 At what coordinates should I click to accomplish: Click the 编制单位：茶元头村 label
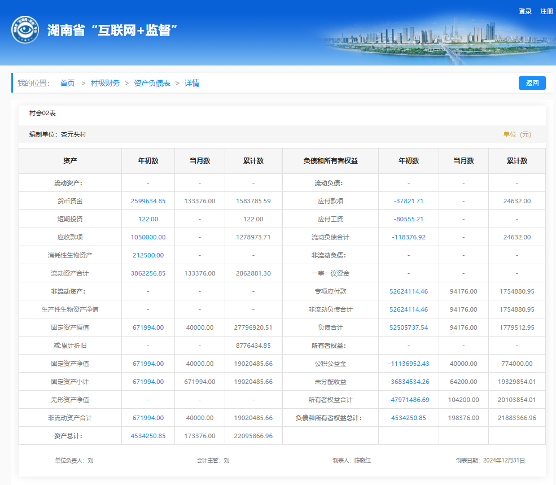(58, 134)
